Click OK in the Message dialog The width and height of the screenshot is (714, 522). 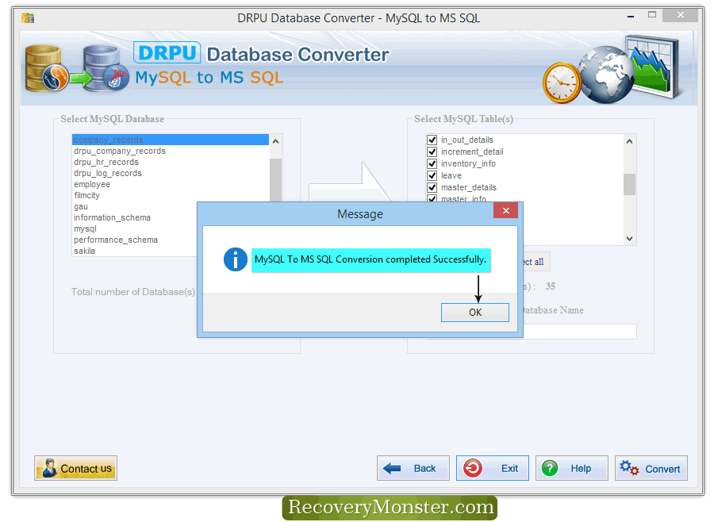point(474,313)
